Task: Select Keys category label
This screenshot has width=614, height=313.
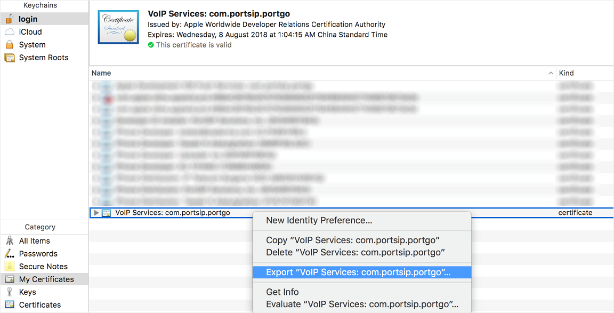Action: [x=27, y=292]
